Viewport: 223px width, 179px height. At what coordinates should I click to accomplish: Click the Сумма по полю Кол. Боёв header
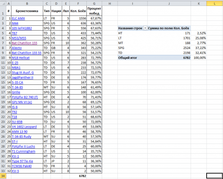point(169,28)
